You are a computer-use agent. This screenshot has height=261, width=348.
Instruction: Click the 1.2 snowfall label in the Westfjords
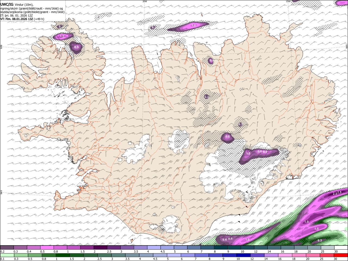62,36
